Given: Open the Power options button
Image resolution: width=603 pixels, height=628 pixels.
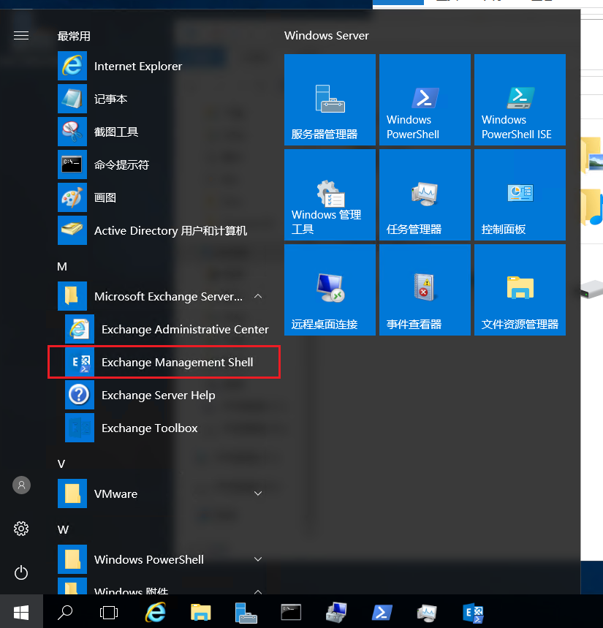Looking at the screenshot, I should (21, 572).
